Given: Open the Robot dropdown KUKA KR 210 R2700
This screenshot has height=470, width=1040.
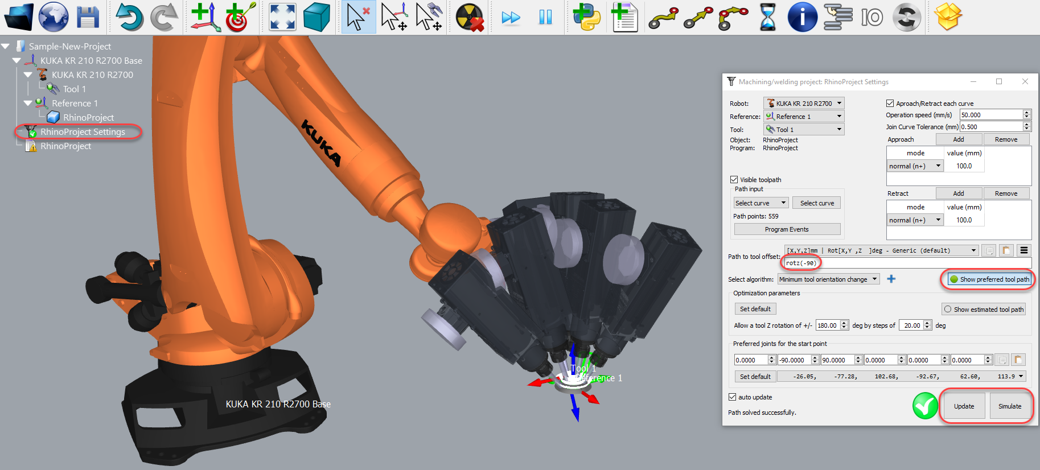Looking at the screenshot, I should pyautogui.click(x=804, y=104).
